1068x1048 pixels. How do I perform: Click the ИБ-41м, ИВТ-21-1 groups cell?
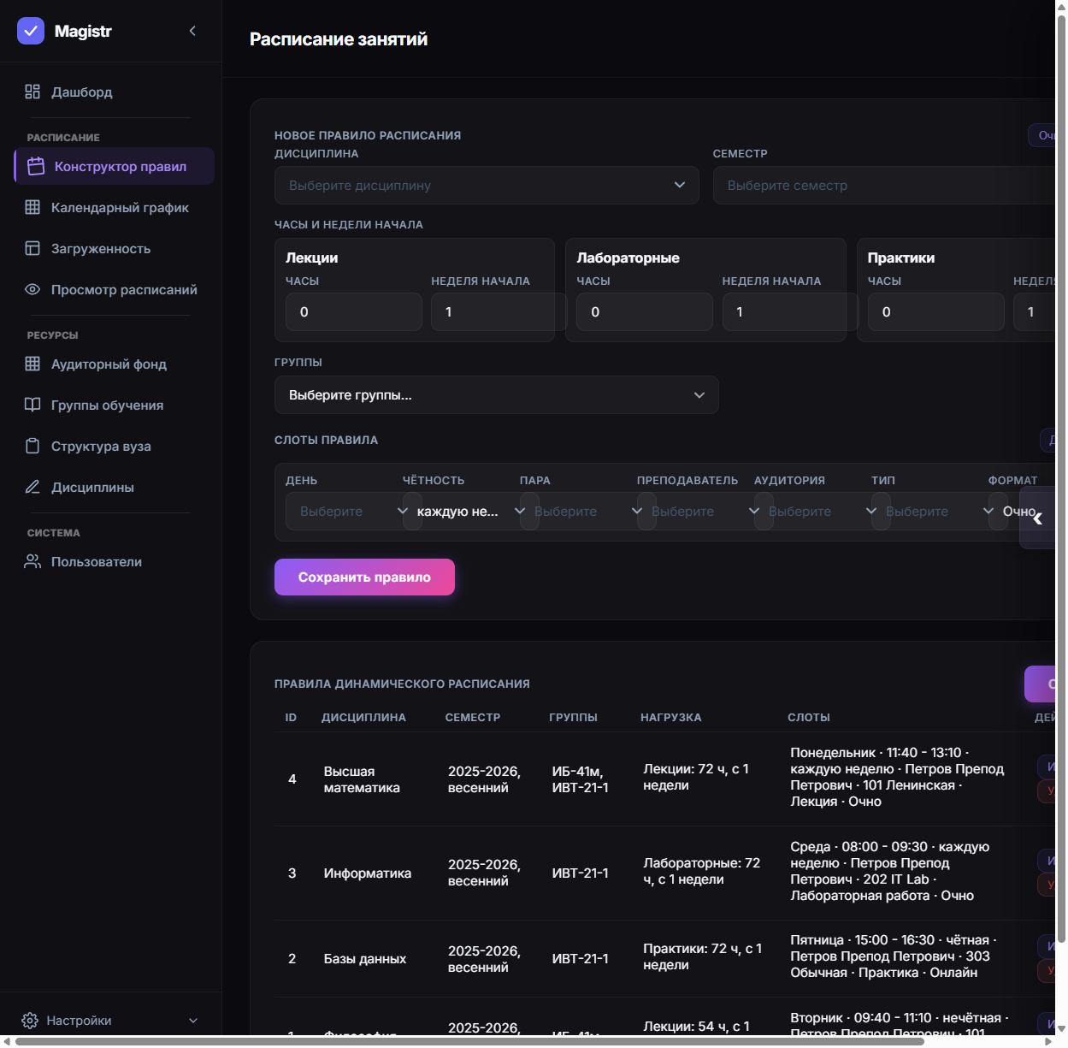tap(581, 779)
